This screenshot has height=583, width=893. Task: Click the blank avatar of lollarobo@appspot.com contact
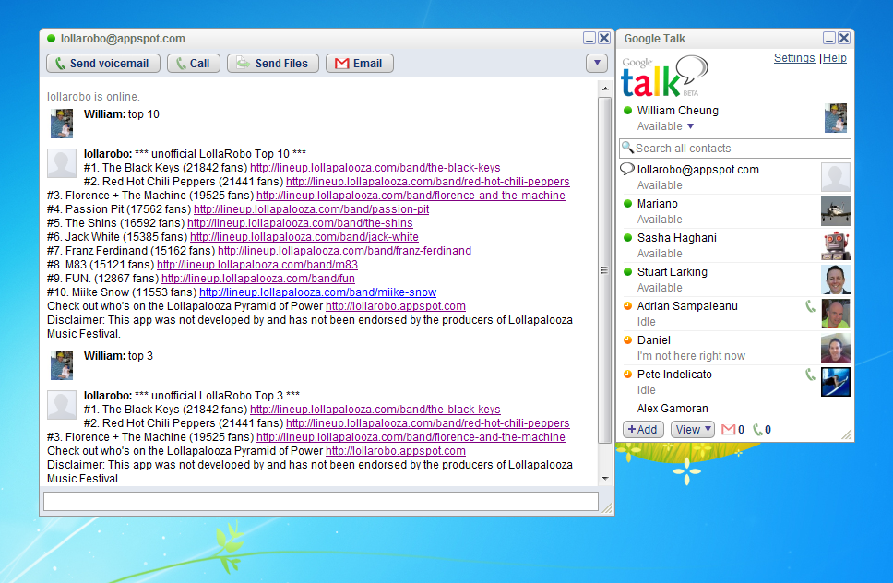(x=836, y=177)
